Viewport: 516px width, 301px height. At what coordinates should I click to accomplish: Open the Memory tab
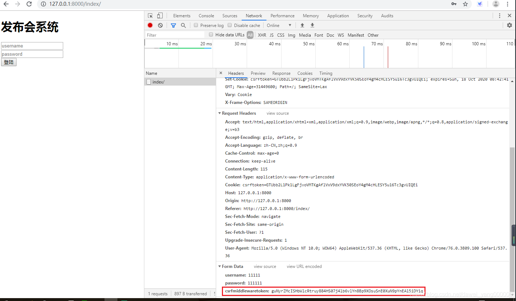pyautogui.click(x=311, y=15)
